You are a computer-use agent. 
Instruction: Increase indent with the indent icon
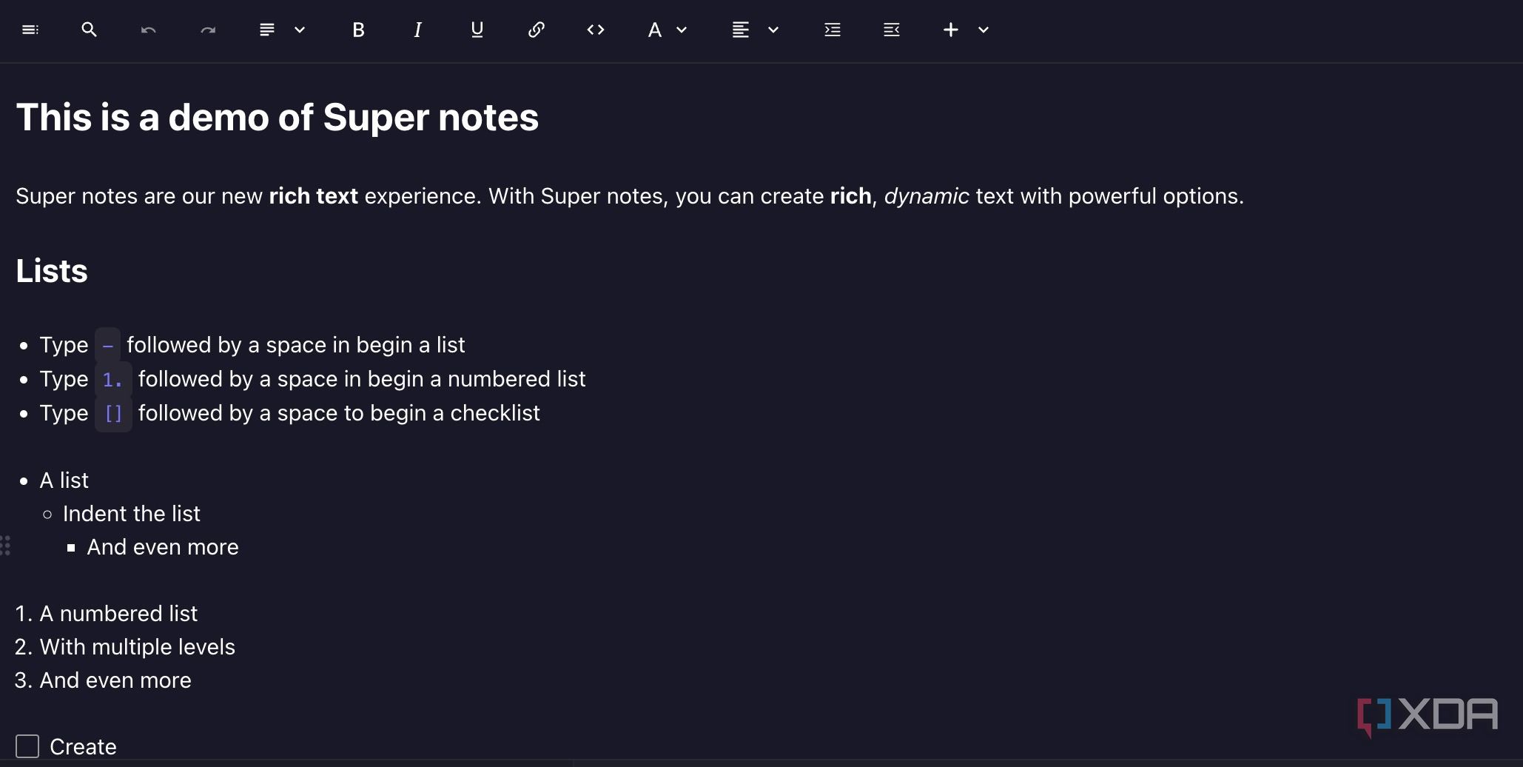(833, 30)
